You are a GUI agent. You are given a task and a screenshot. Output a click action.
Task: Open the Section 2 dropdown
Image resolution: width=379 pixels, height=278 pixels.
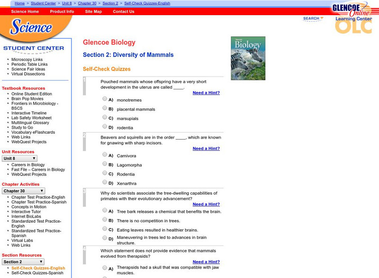(23, 262)
